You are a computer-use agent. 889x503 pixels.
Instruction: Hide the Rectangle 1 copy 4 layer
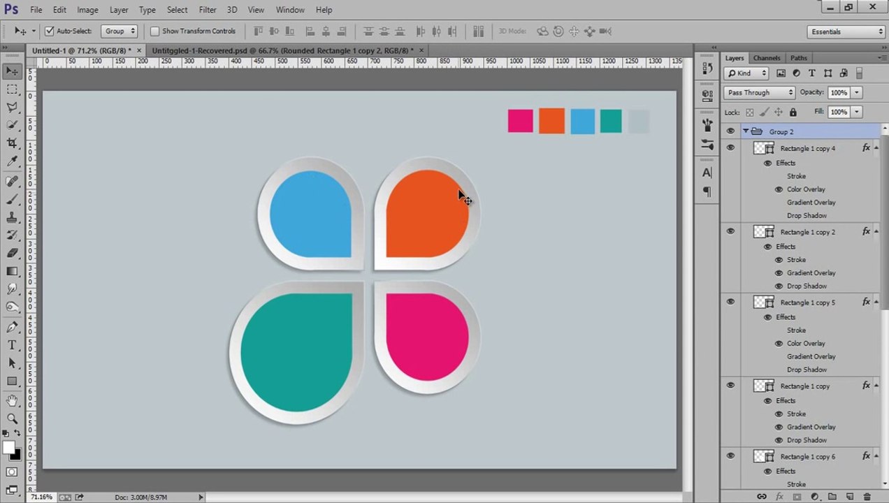click(x=730, y=148)
